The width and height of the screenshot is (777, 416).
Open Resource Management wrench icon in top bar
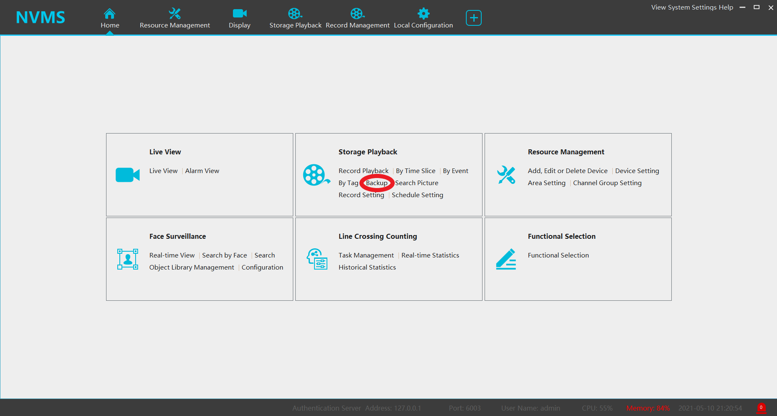coord(175,14)
